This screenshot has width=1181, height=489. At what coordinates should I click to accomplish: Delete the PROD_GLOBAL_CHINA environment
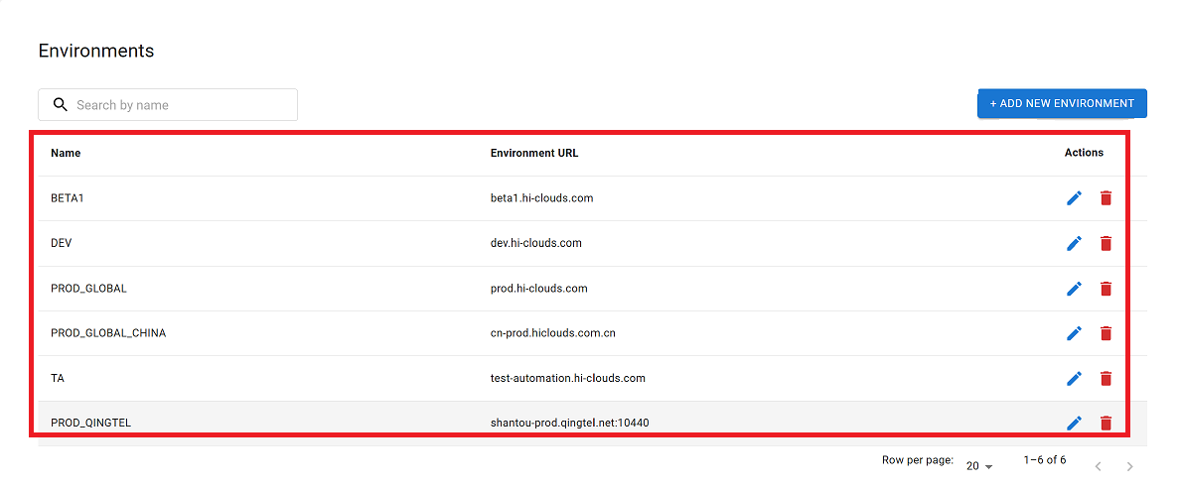tap(1106, 333)
